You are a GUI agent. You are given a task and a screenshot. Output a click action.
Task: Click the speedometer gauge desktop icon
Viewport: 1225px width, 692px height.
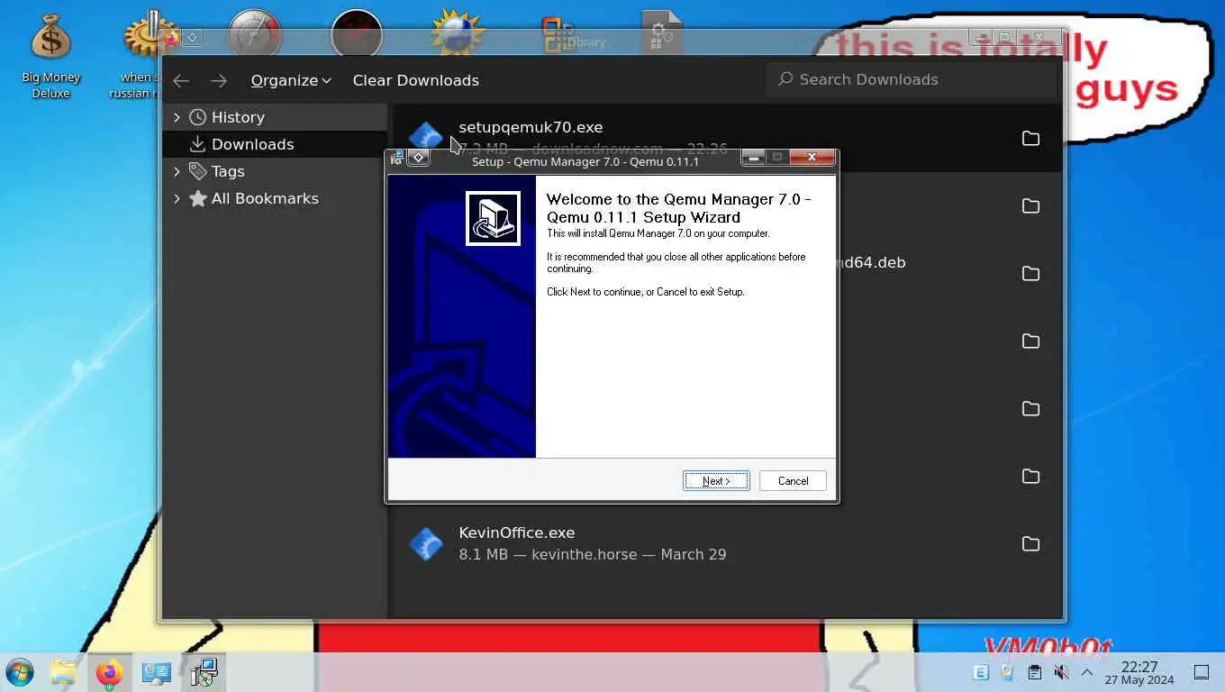[255, 34]
